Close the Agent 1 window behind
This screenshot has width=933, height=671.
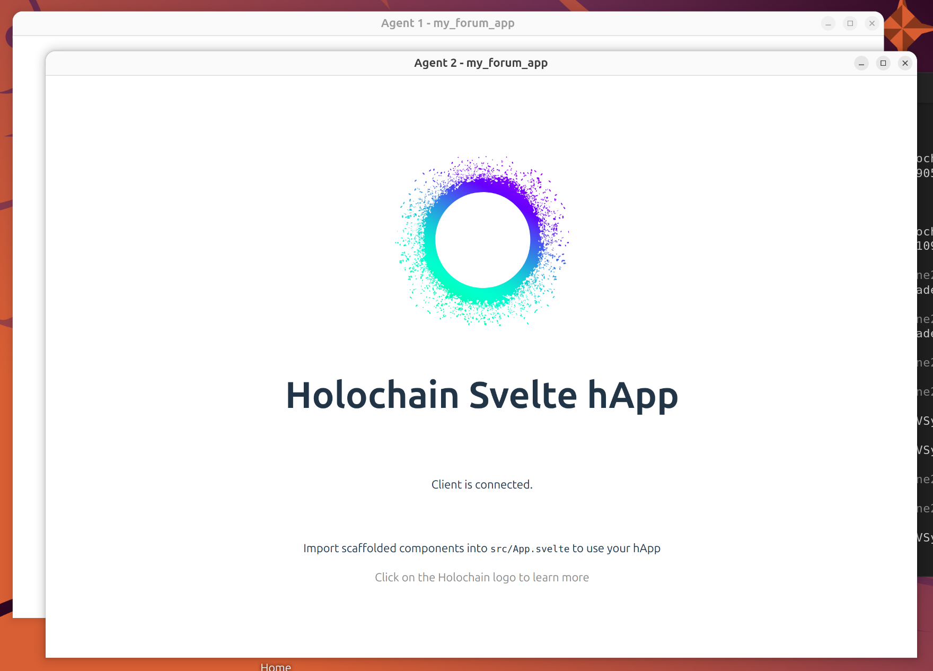872,23
